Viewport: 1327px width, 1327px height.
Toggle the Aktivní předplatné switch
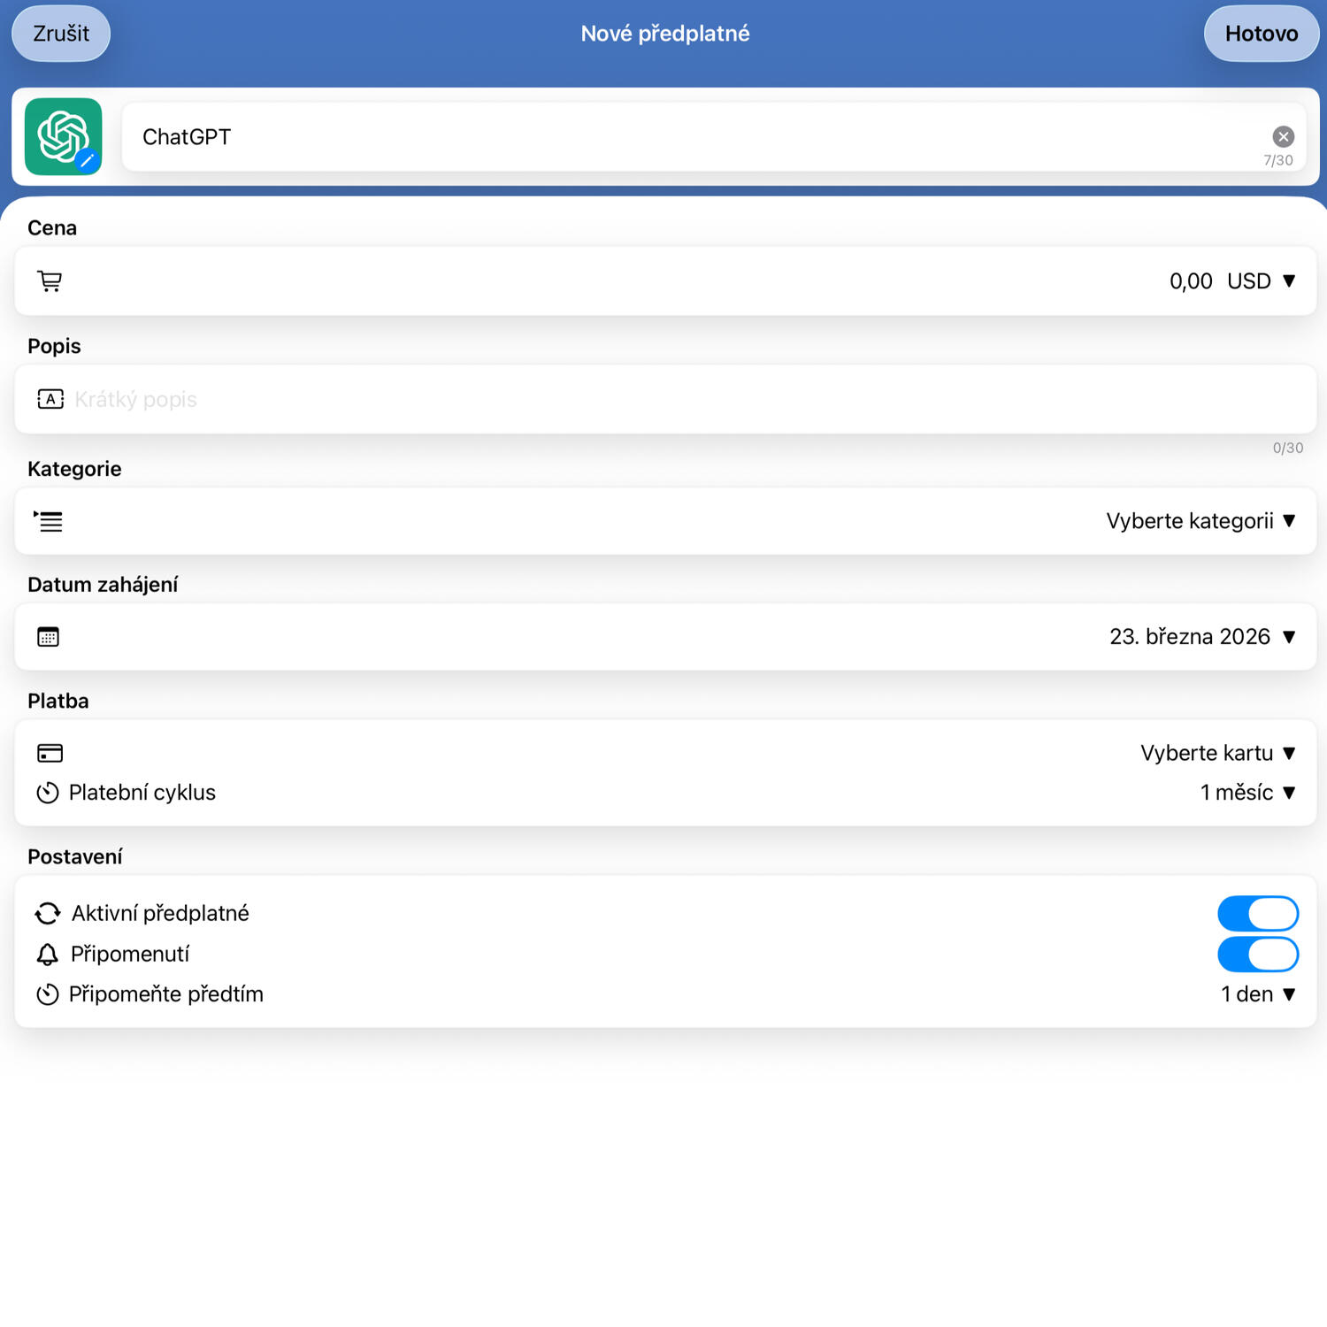pos(1257,914)
